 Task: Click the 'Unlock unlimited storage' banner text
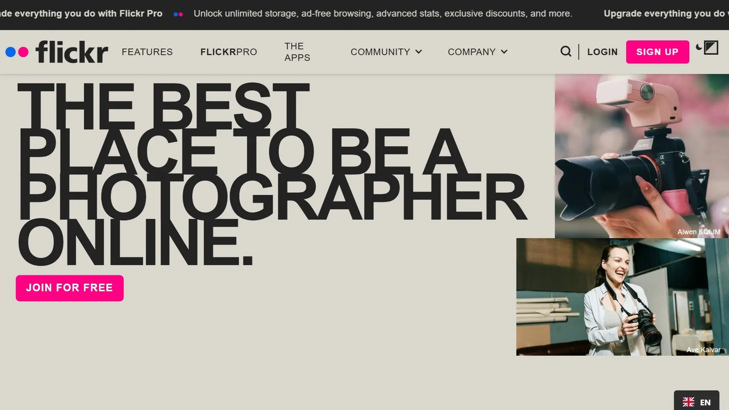click(x=383, y=13)
